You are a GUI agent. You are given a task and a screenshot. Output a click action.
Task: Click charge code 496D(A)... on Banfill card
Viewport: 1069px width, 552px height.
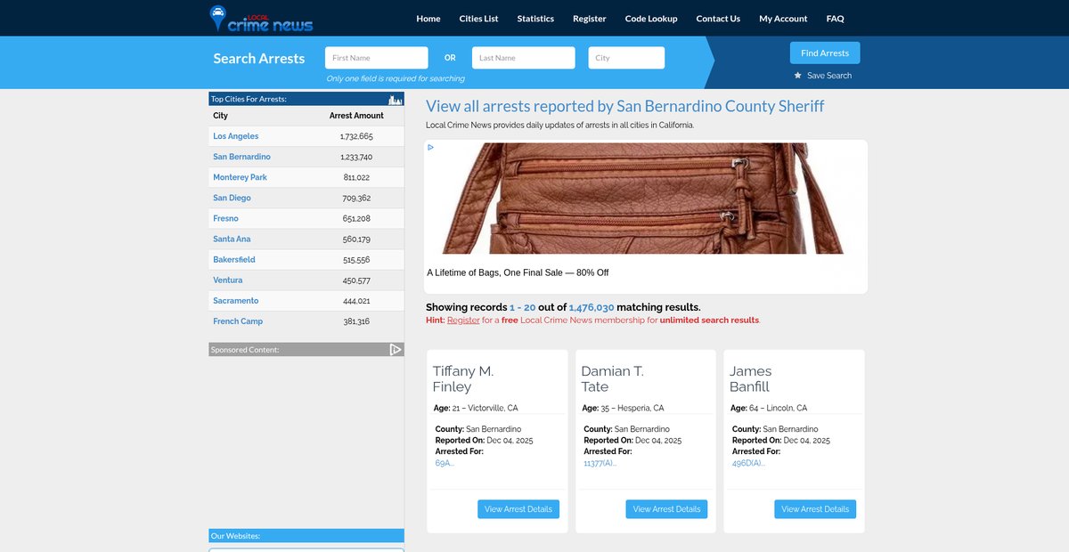(x=748, y=463)
